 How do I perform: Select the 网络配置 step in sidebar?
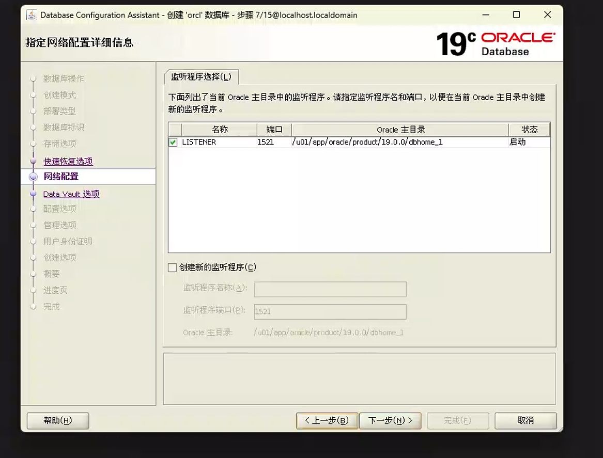(61, 177)
